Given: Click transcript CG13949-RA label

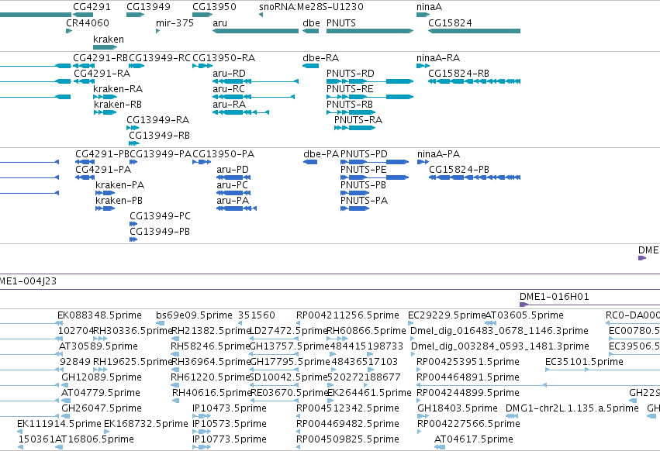Looking at the screenshot, I should tap(158, 120).
